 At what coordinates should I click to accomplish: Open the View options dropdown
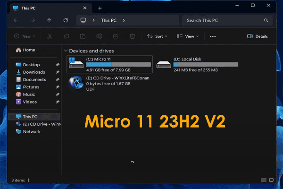pos(188,36)
